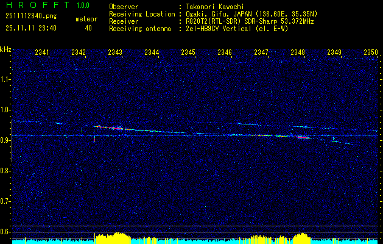Select the 25.11.11 23:40 timestamp
Image resolution: width=383 pixels, height=244 pixels.
[x=30, y=28]
